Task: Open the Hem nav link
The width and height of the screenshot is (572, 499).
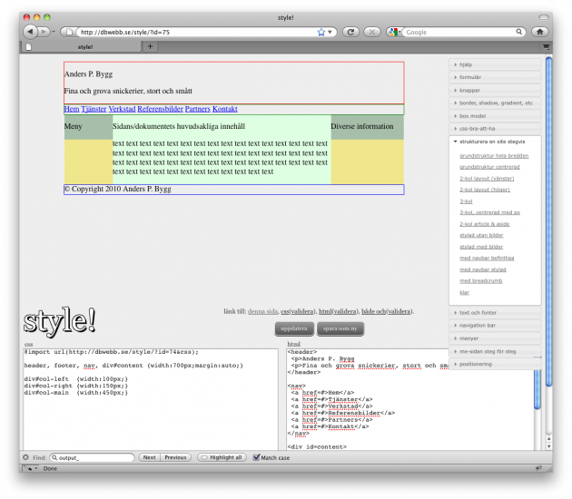Action: [x=72, y=109]
